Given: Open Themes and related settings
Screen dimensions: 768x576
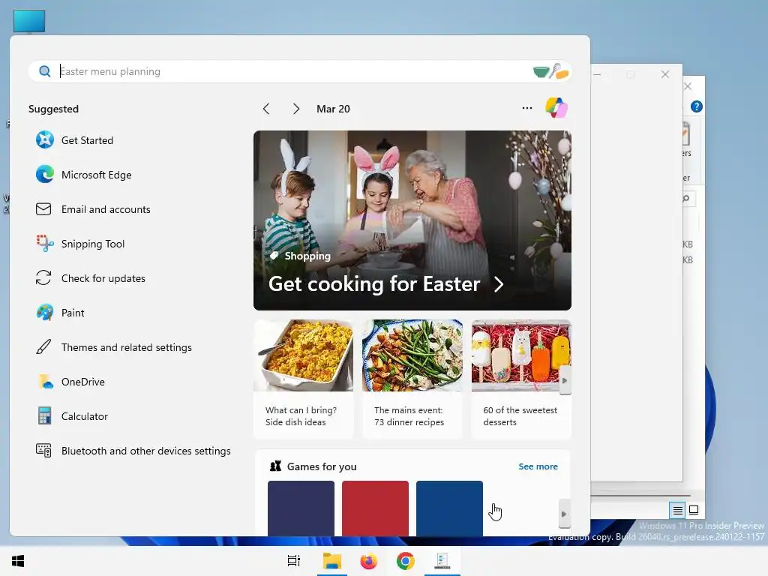Looking at the screenshot, I should [126, 347].
